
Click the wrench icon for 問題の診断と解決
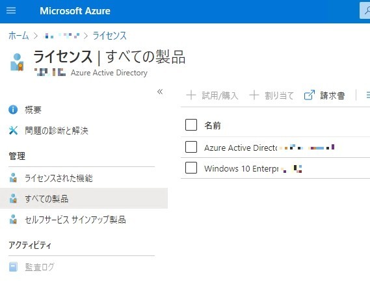[x=13, y=130]
